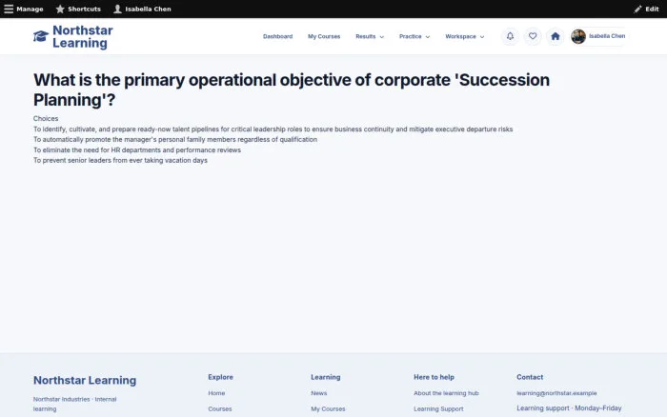Click footer Explore heading
The image size is (667, 417).
coord(220,377)
